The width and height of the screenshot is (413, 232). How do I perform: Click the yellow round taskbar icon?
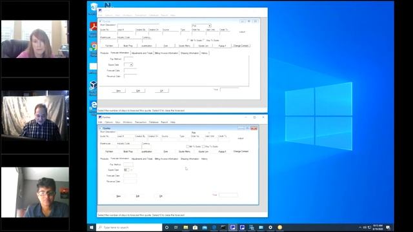click(279, 227)
